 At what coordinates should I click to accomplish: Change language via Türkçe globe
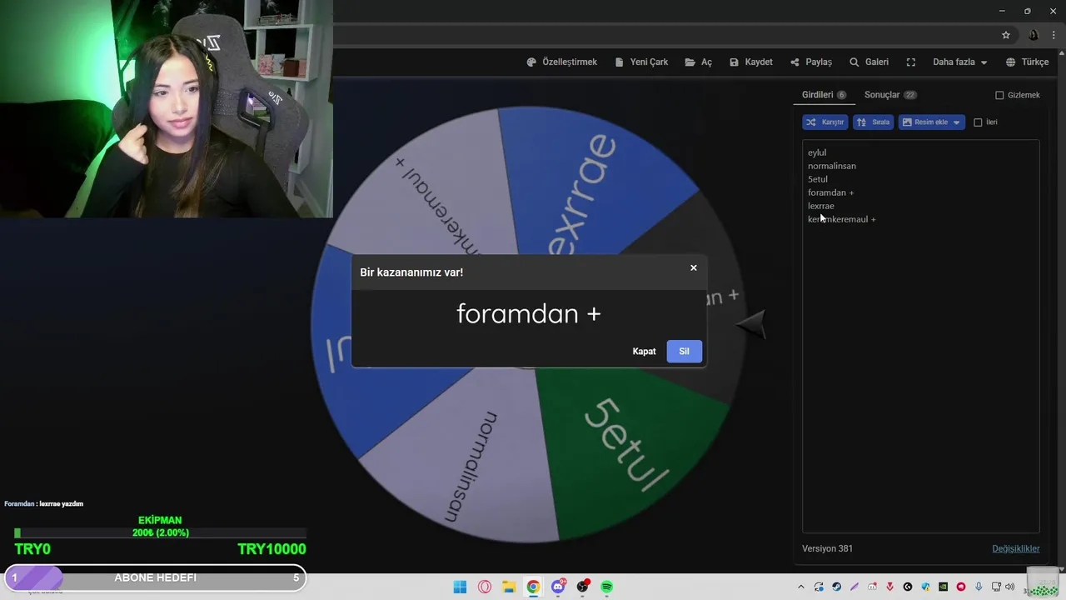click(x=1027, y=62)
